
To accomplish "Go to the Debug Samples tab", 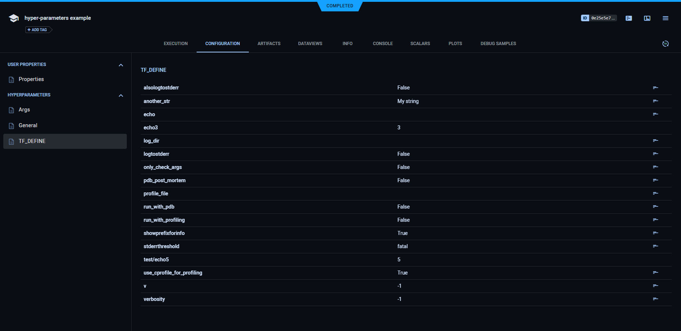I will tap(498, 44).
